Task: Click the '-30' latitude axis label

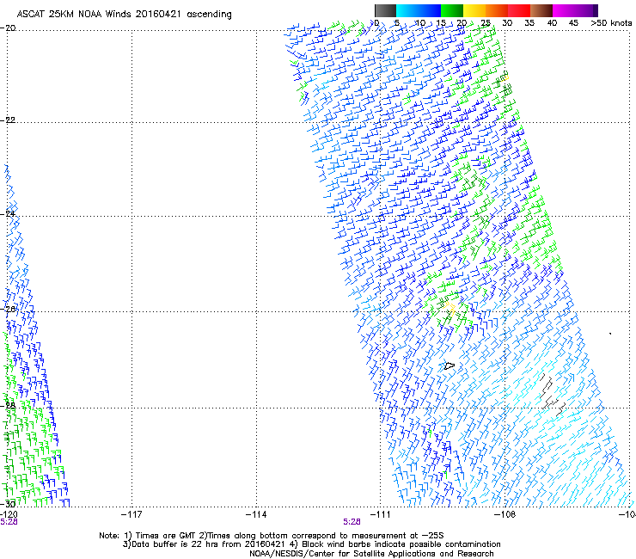Action: [8, 504]
